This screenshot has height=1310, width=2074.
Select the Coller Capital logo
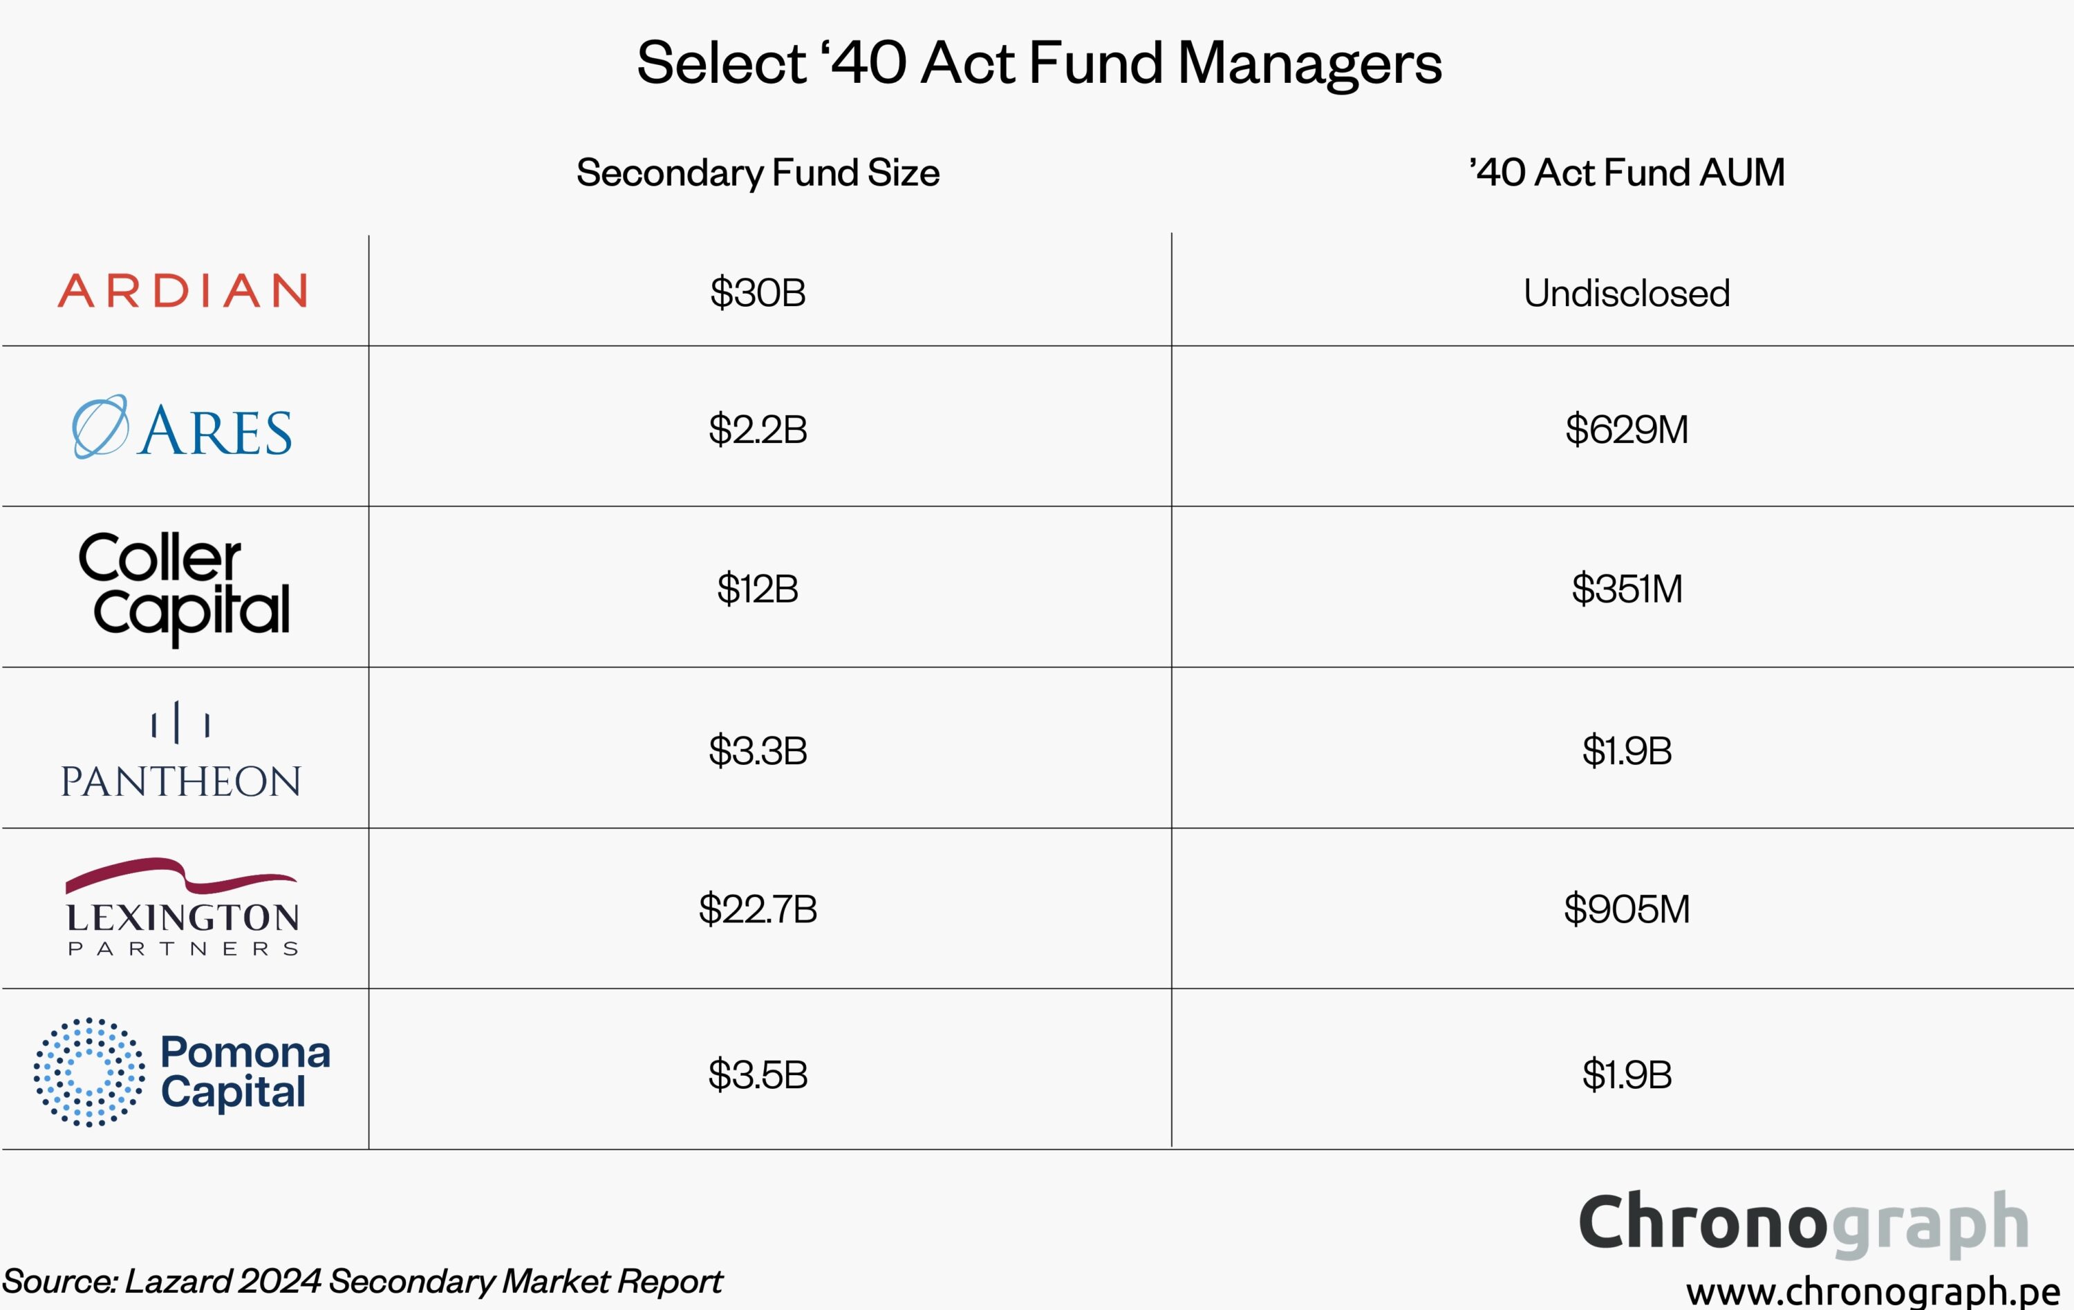coord(185,589)
